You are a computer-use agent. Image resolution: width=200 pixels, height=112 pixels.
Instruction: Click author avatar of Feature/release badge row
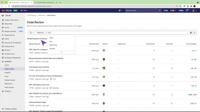tap(104, 103)
